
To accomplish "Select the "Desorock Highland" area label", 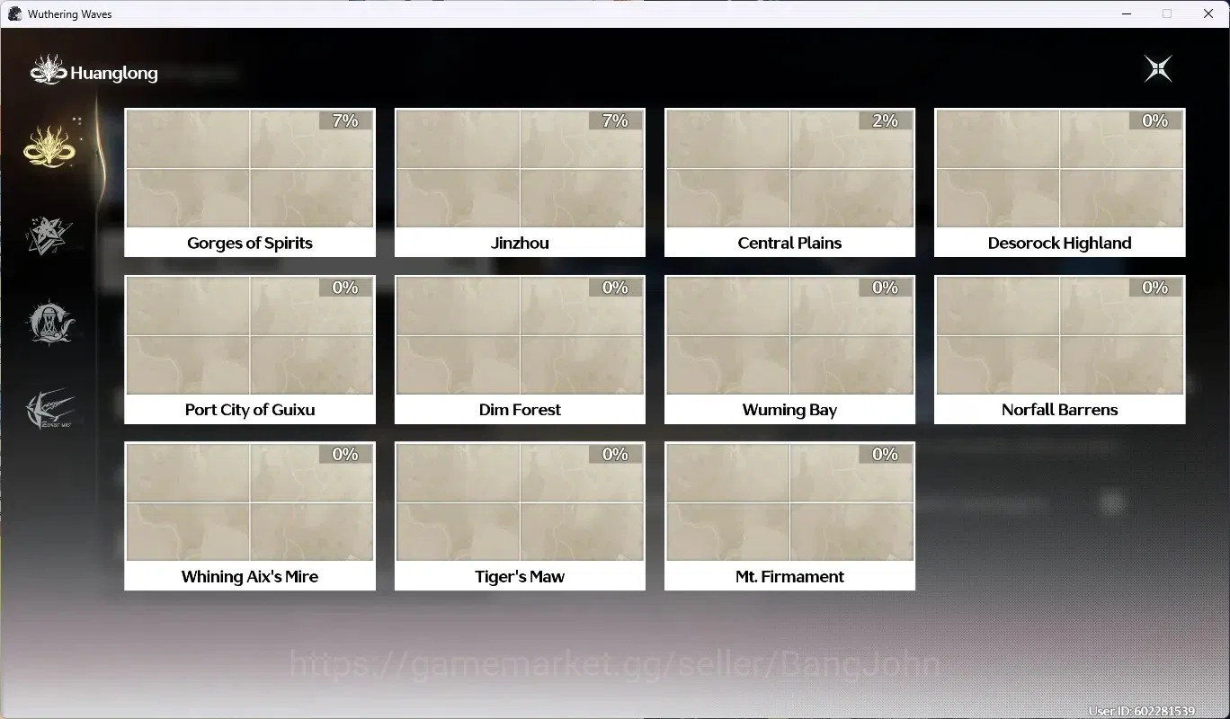I will (1060, 243).
